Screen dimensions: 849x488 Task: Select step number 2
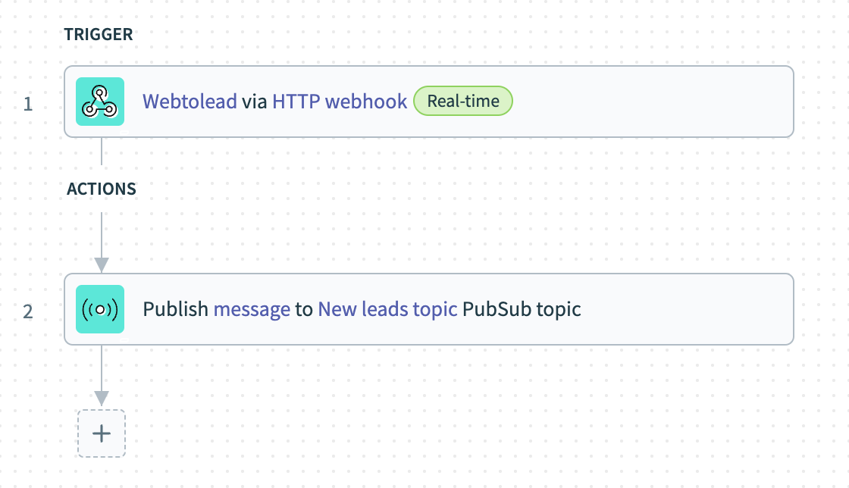(x=28, y=311)
